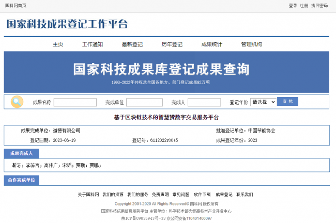336x223 pixels.
Task: Click the 国家科技成果登记工作平台 site logo
Action: 67,24
